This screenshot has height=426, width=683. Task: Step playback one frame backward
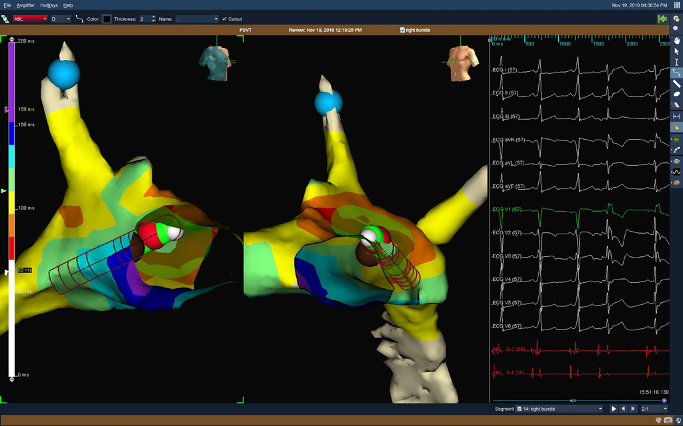(x=623, y=409)
